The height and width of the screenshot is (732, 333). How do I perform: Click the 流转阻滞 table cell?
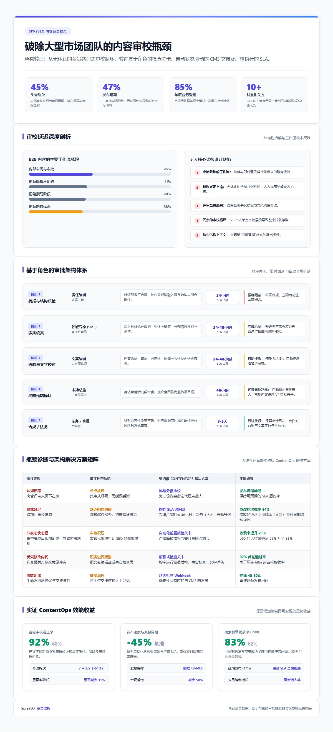tap(54, 578)
